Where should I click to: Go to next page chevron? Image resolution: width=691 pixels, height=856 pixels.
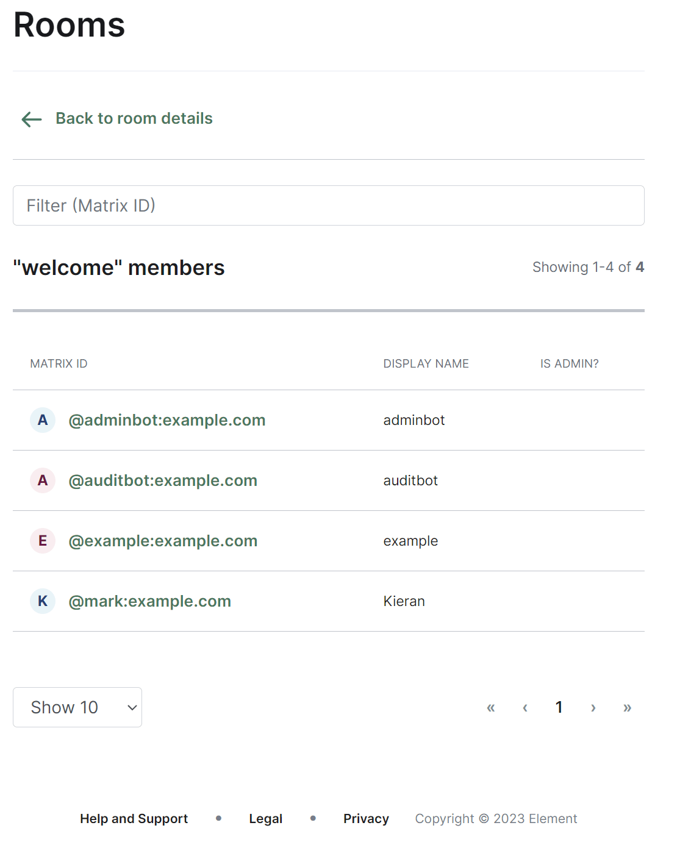click(x=593, y=707)
